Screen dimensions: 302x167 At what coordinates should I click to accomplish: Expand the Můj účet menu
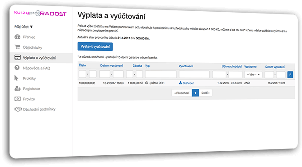(x=24, y=27)
